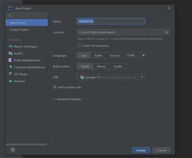This screenshot has width=192, height=158.
Task: Uncheck Add sample code
Action: (x=55, y=87)
